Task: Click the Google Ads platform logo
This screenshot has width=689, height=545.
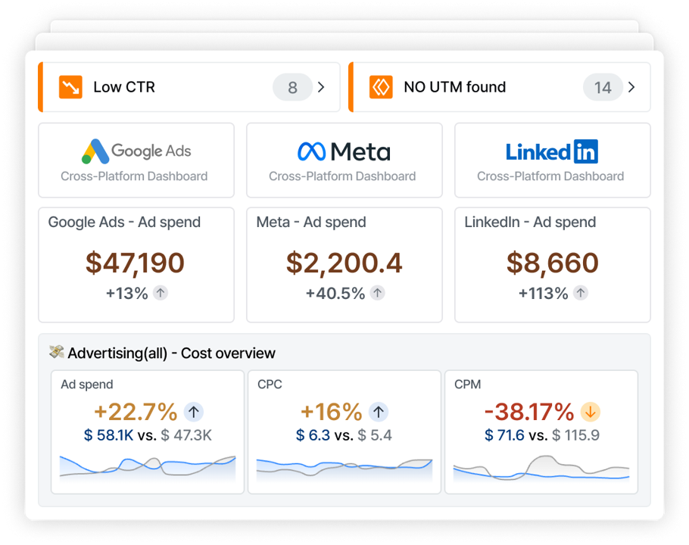Action: [x=135, y=151]
